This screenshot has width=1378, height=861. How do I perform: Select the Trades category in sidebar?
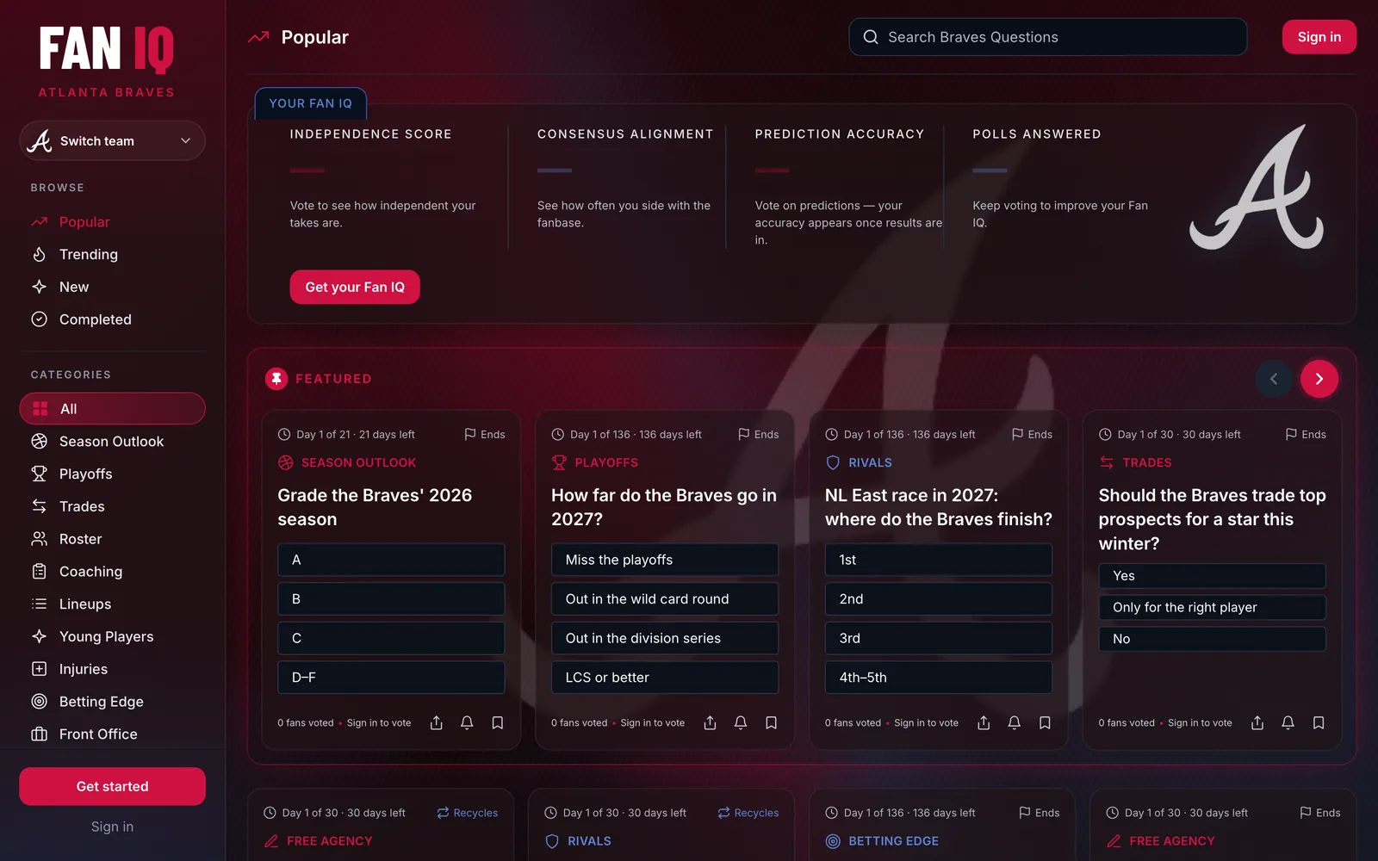[x=112, y=506]
